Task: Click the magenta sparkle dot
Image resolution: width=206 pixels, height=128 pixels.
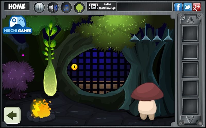Action: tap(23, 55)
